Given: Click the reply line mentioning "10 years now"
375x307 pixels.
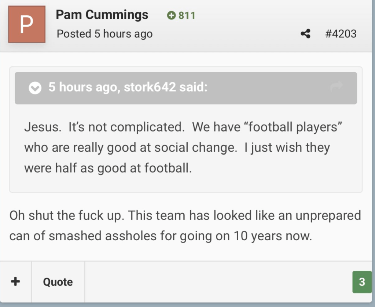Looking at the screenshot, I should [161, 236].
